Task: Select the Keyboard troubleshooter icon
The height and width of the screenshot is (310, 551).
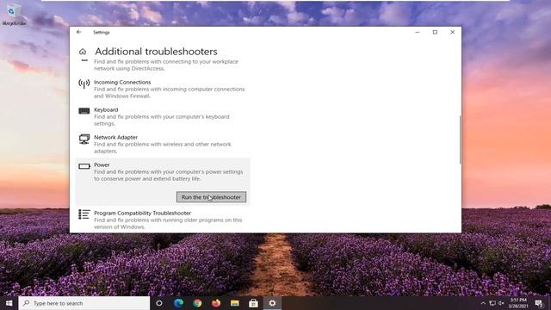Action: (84, 111)
